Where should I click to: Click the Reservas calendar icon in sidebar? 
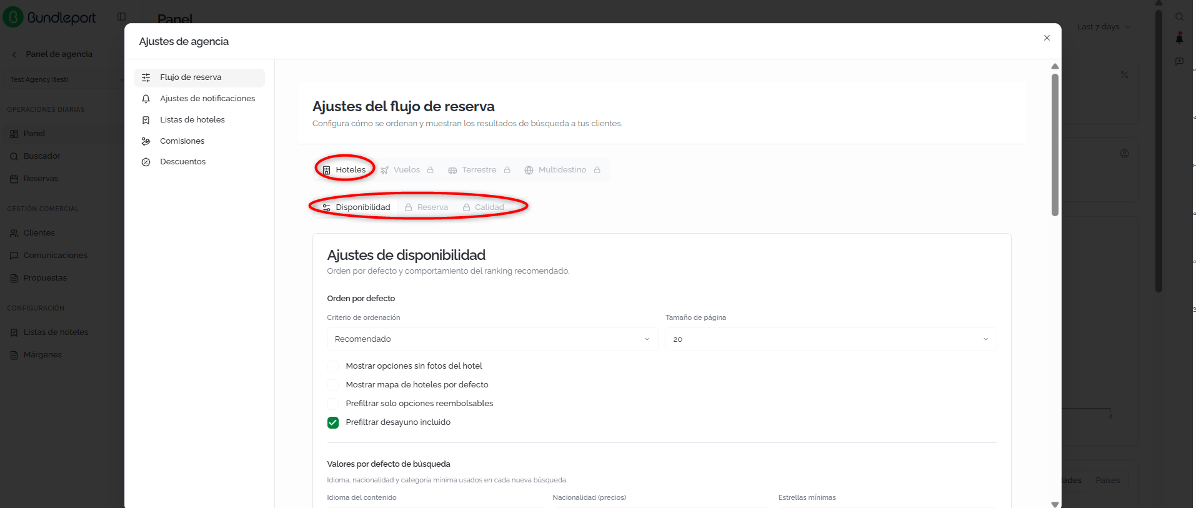pos(14,179)
